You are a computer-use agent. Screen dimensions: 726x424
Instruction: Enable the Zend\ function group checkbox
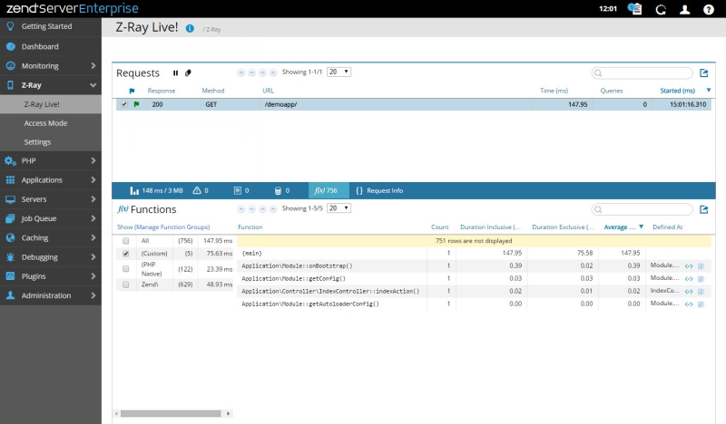coord(126,284)
